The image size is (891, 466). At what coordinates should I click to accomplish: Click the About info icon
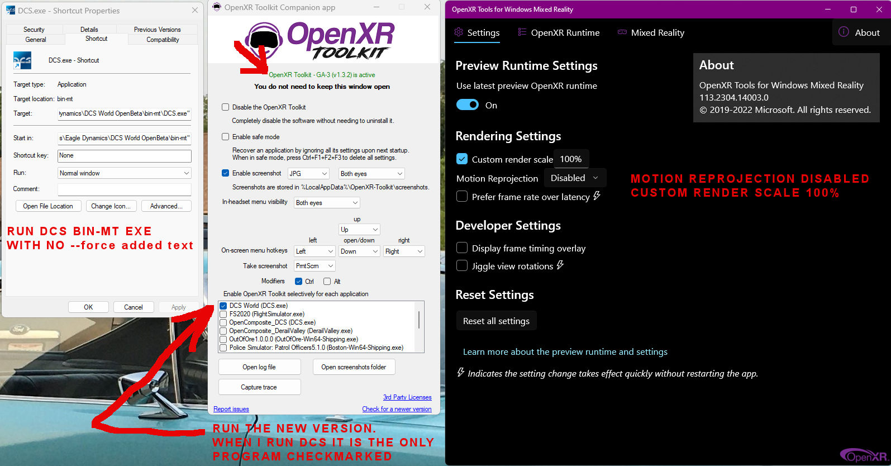click(844, 32)
